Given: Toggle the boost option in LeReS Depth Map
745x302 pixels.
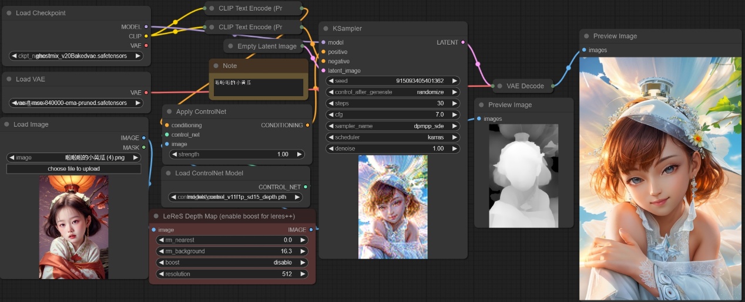Looking at the screenshot, I should (x=232, y=263).
